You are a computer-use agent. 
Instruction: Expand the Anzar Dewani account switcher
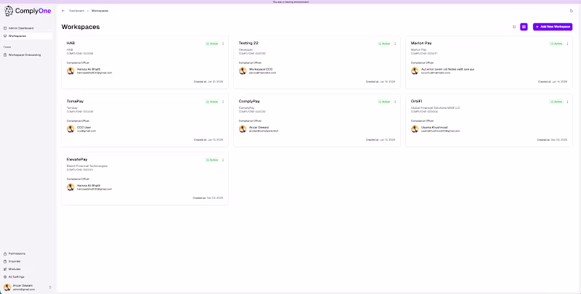tap(50, 287)
